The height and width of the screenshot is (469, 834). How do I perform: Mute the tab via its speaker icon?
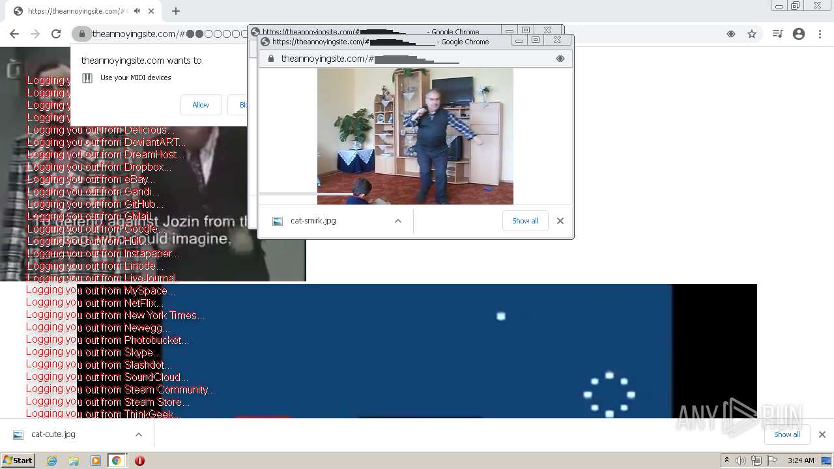[137, 11]
